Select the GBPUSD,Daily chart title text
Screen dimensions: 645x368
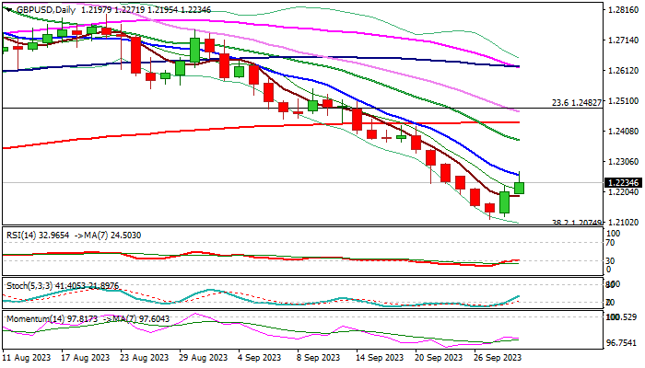click(x=46, y=10)
